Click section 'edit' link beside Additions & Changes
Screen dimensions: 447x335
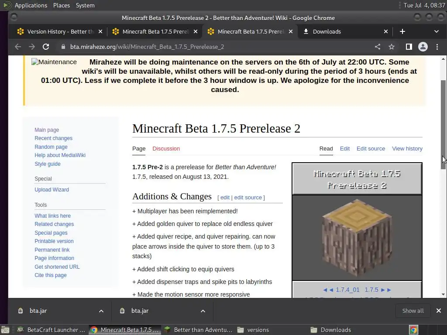[x=225, y=198]
